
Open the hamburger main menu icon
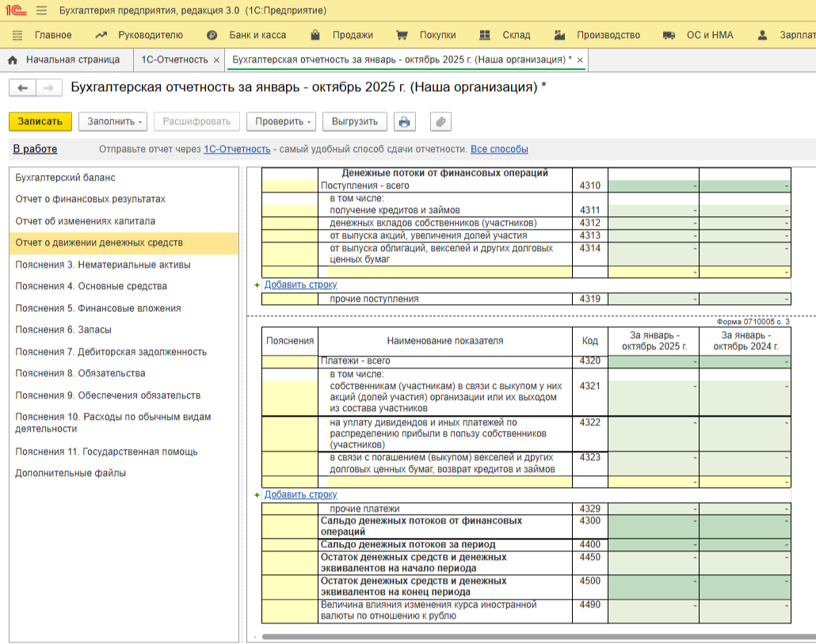click(x=42, y=11)
